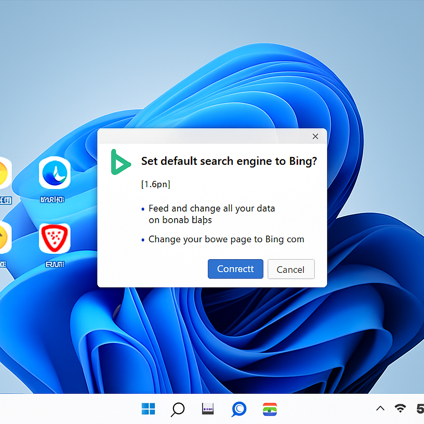Open the Wi-Fi network tray icon
The width and height of the screenshot is (424, 424).
coord(400,408)
